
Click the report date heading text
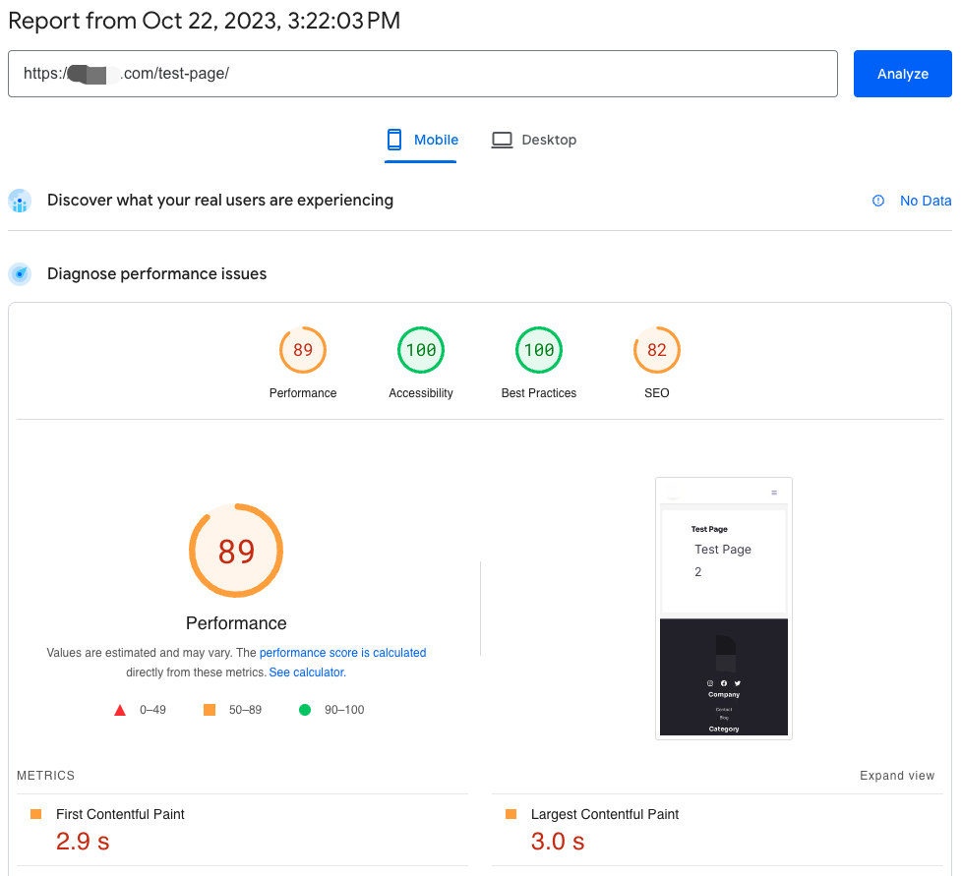click(x=204, y=21)
